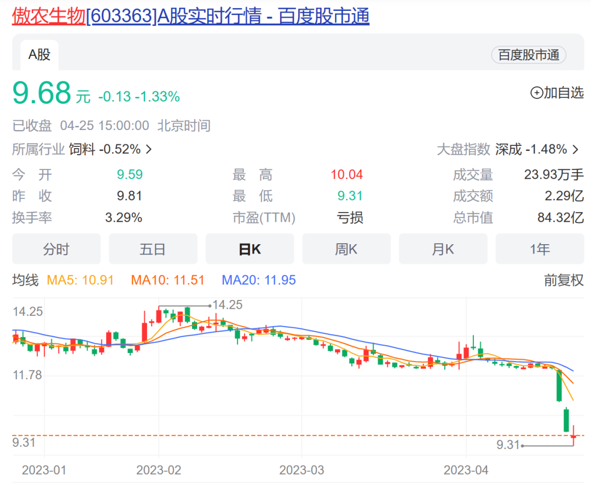Expand the chevron after 深成 -1.48%

pyautogui.click(x=575, y=150)
